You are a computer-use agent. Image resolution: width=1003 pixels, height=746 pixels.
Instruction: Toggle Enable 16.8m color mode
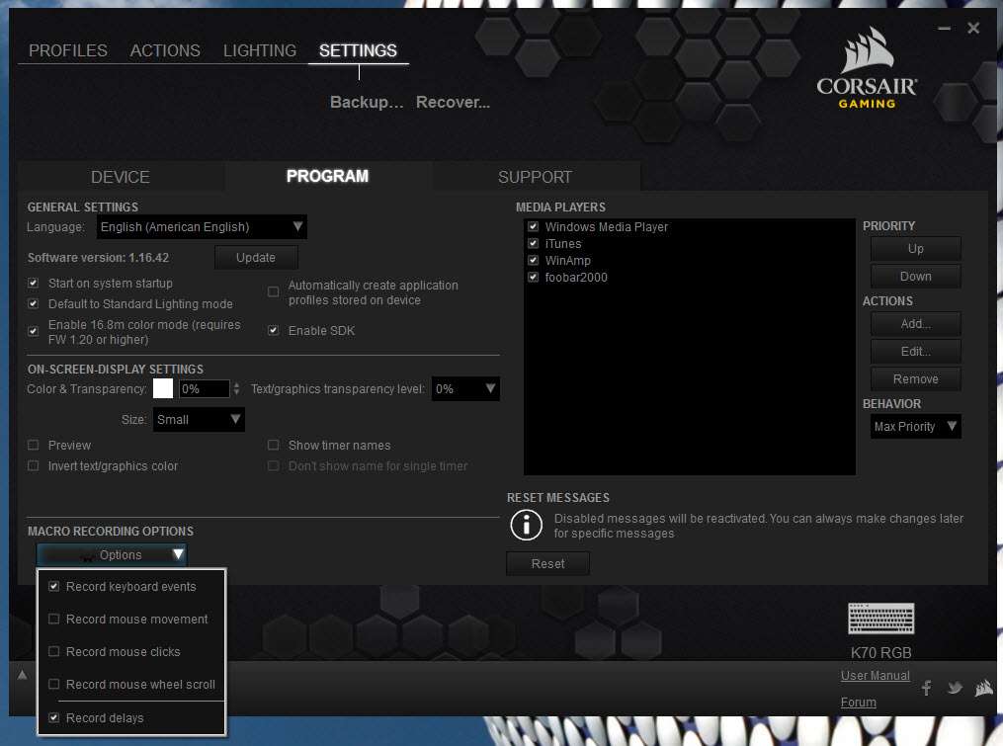tap(34, 331)
